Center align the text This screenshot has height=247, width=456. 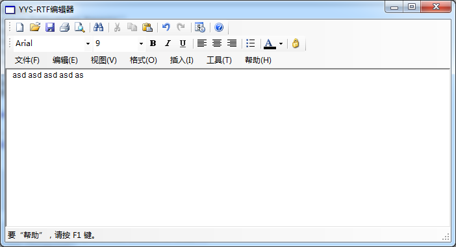(x=217, y=43)
